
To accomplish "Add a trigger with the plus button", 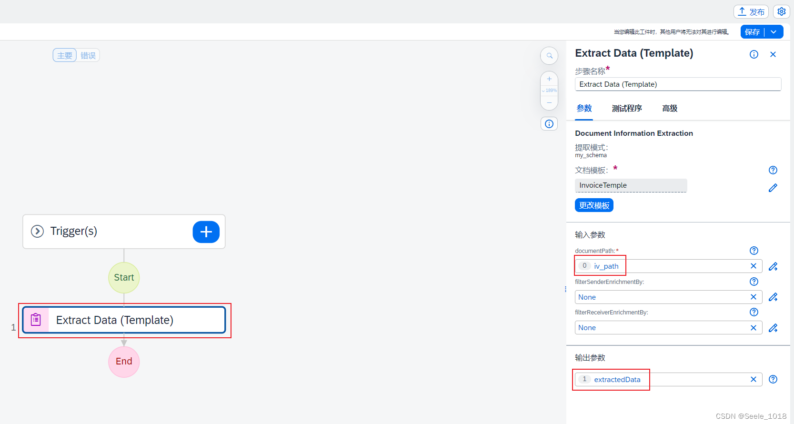I will tap(206, 232).
